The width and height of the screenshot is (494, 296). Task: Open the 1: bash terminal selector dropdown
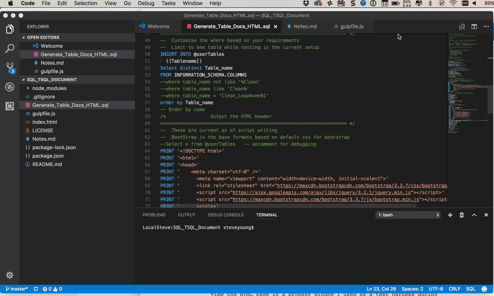point(408,215)
